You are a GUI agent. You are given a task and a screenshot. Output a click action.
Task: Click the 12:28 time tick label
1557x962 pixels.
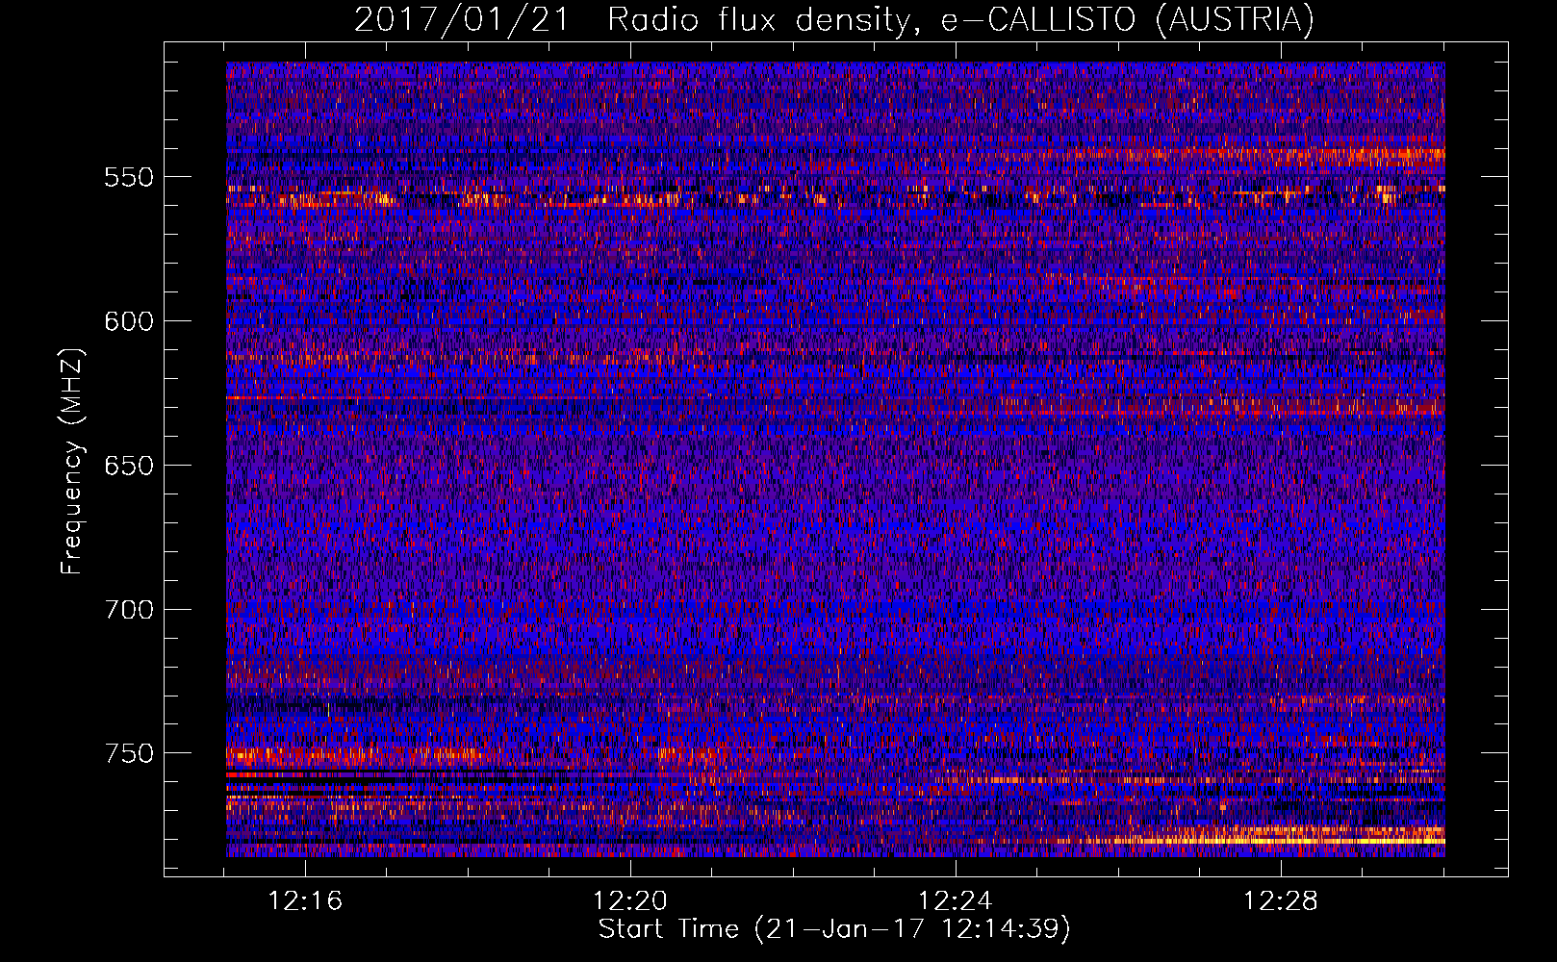[1281, 901]
